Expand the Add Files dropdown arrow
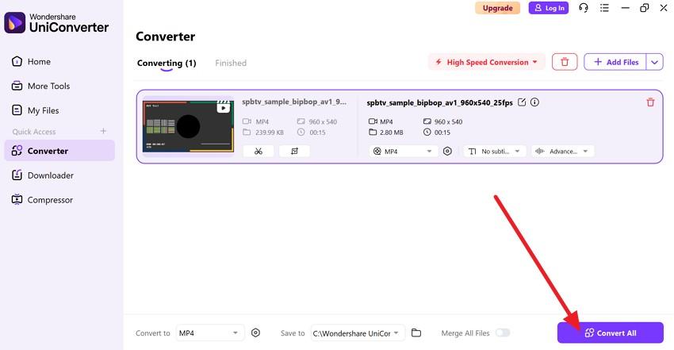The image size is (674, 350). pyautogui.click(x=655, y=63)
